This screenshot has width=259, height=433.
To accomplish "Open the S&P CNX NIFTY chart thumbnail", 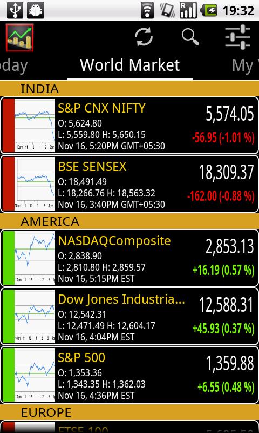I will pos(35,126).
